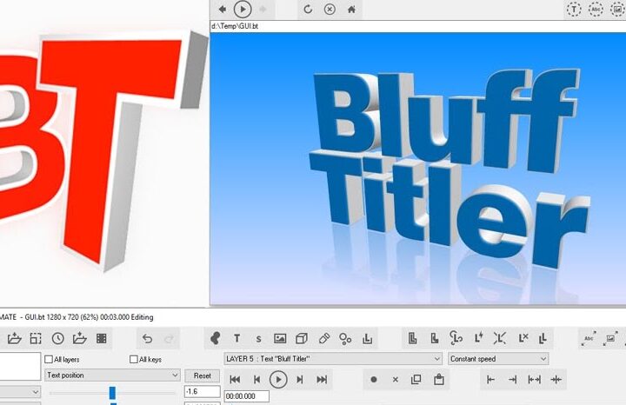Jump to the last key
This screenshot has width=626, height=405.
coord(322,380)
